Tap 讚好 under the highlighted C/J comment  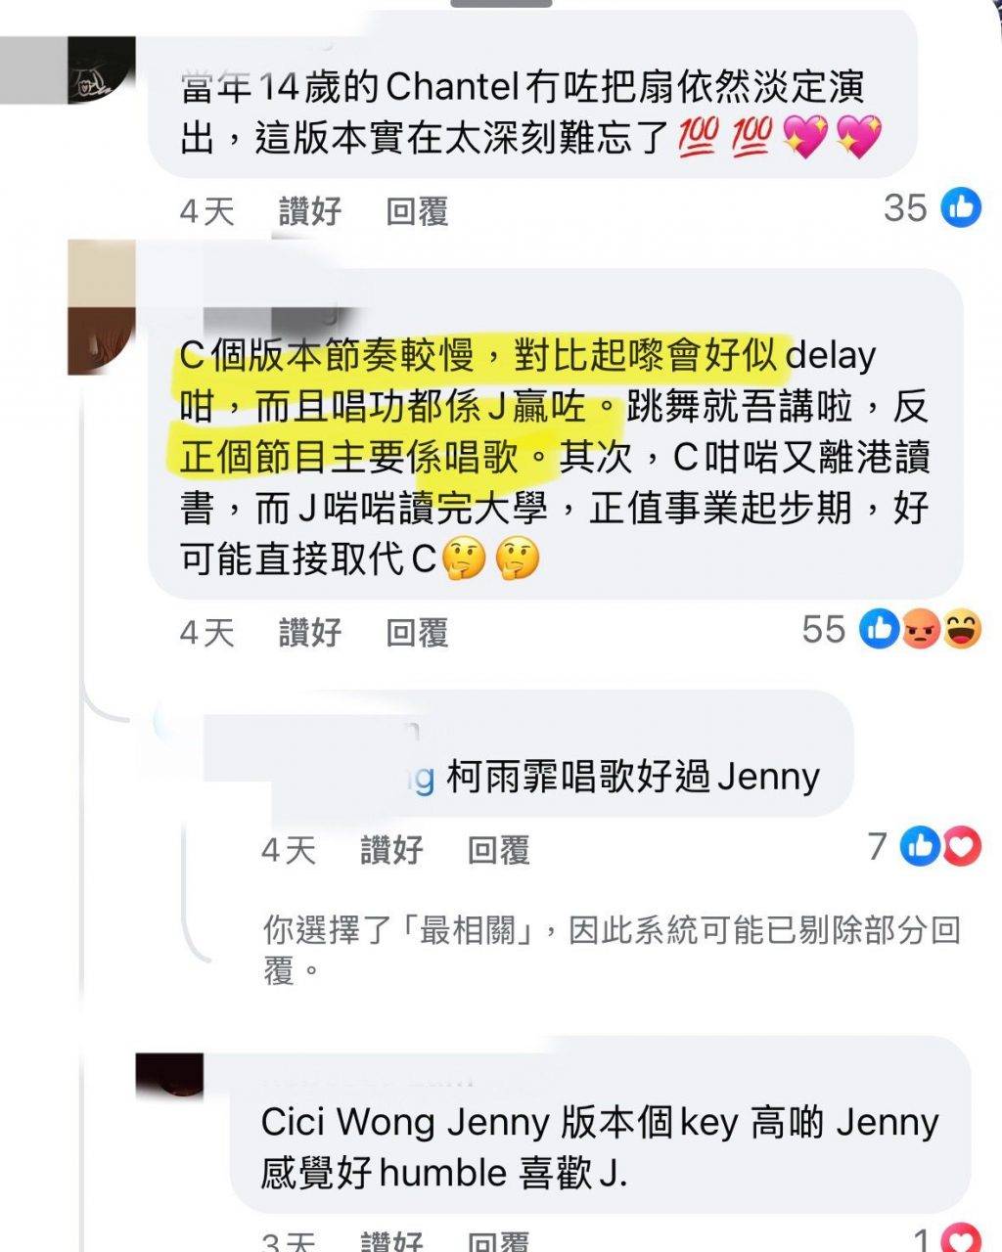point(310,632)
